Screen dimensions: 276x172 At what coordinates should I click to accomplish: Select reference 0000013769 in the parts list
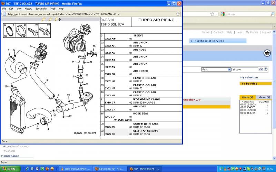(248, 113)
